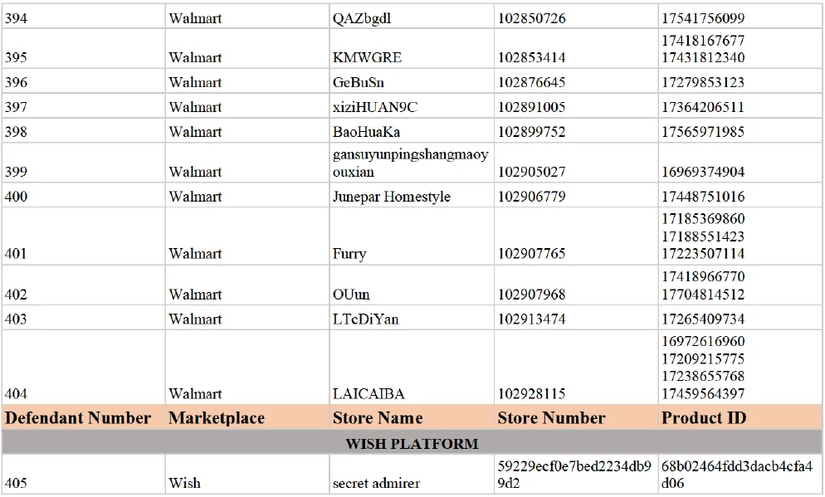Select product ID 16969374904
825x497 pixels.
coord(703,172)
